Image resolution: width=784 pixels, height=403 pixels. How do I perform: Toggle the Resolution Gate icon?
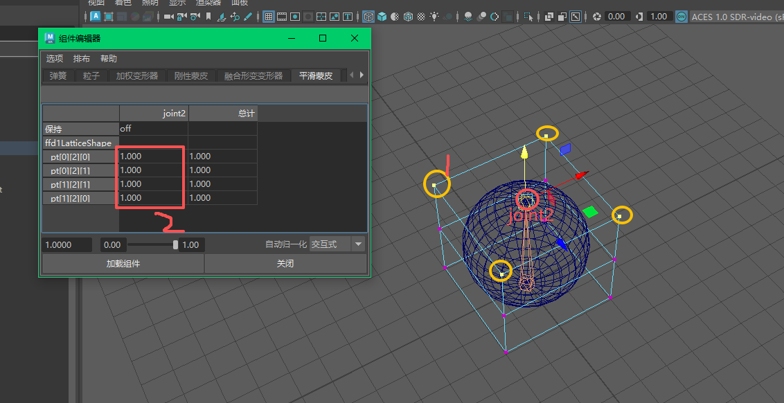295,17
